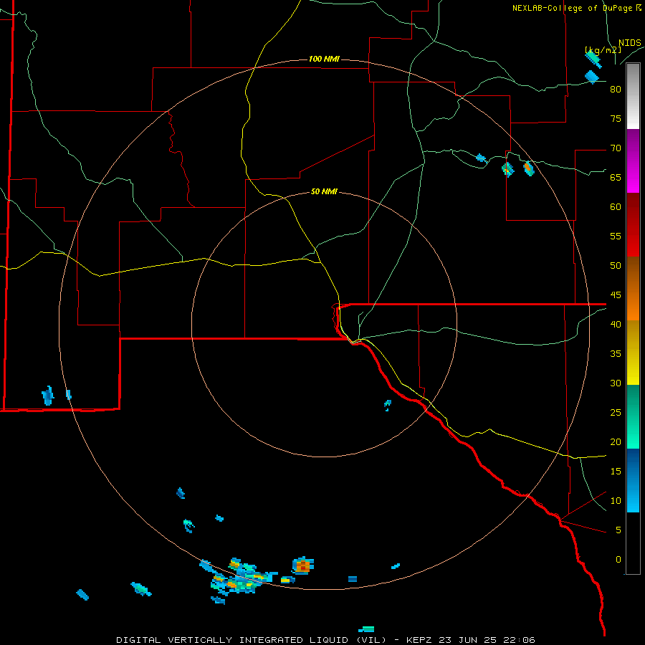Click the 70 value on the color scale
This screenshot has height=645, width=645.
point(616,148)
